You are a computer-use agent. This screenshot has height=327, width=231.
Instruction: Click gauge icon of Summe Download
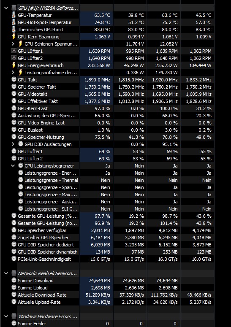14,281
